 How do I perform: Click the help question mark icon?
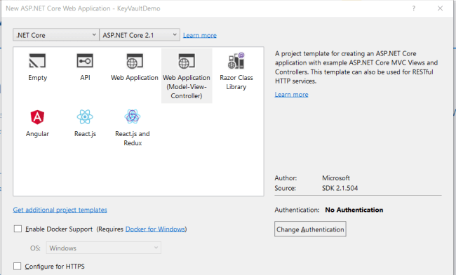(414, 8)
